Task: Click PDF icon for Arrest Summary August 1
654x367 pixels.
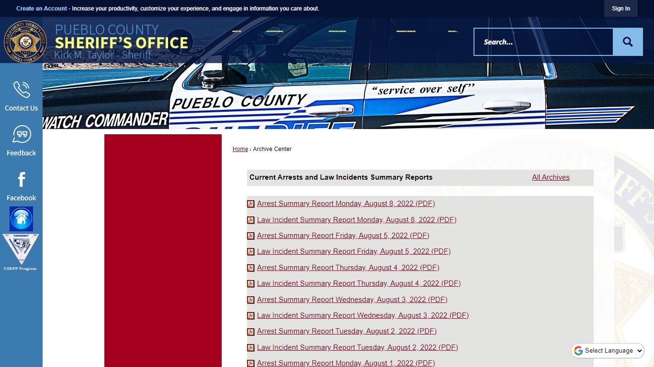Action: (x=251, y=364)
